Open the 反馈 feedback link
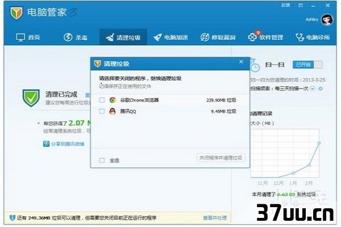 pyautogui.click(x=285, y=5)
